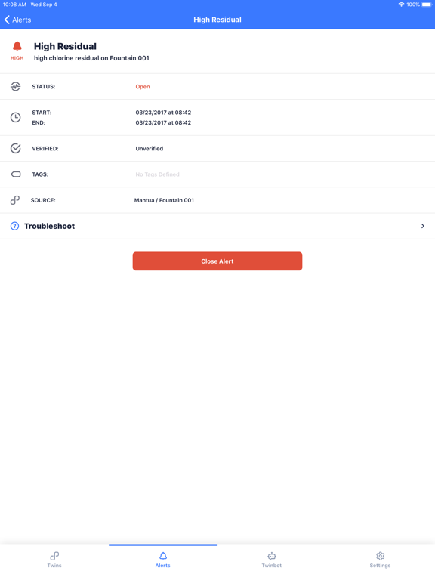Click the Troubleshoot question mark icon
Screen dimensions: 435x580
[x=14, y=226]
